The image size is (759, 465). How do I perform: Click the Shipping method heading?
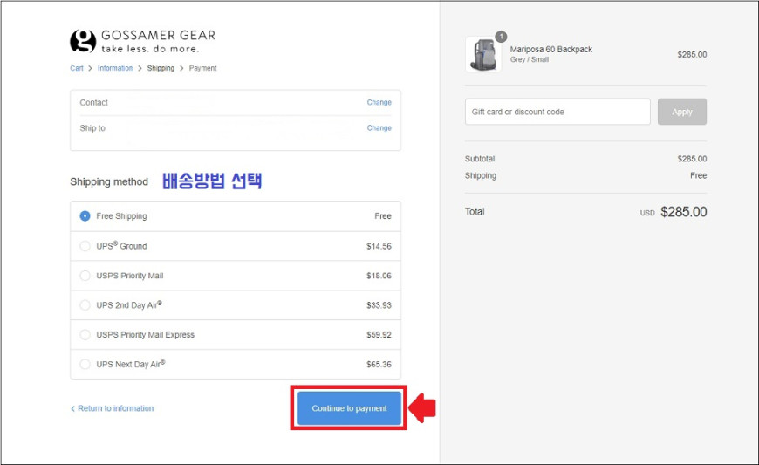pyautogui.click(x=109, y=182)
